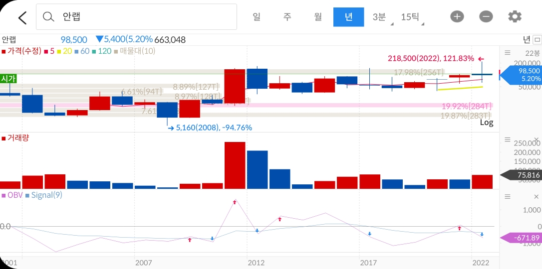
Task: Click the 6.61%[94T] volume profile label
Action: (141, 92)
